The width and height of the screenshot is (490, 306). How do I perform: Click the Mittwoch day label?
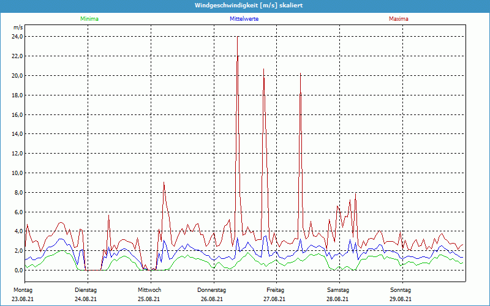[x=149, y=290]
